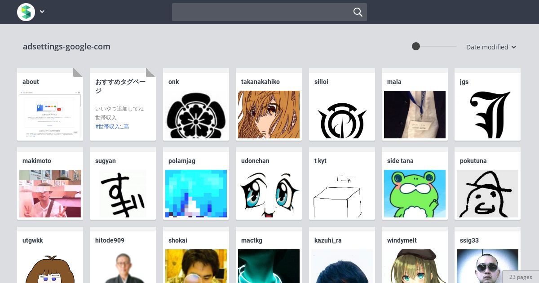Open the t kyt page card
Screen dimensions: 539x283
coord(342,183)
